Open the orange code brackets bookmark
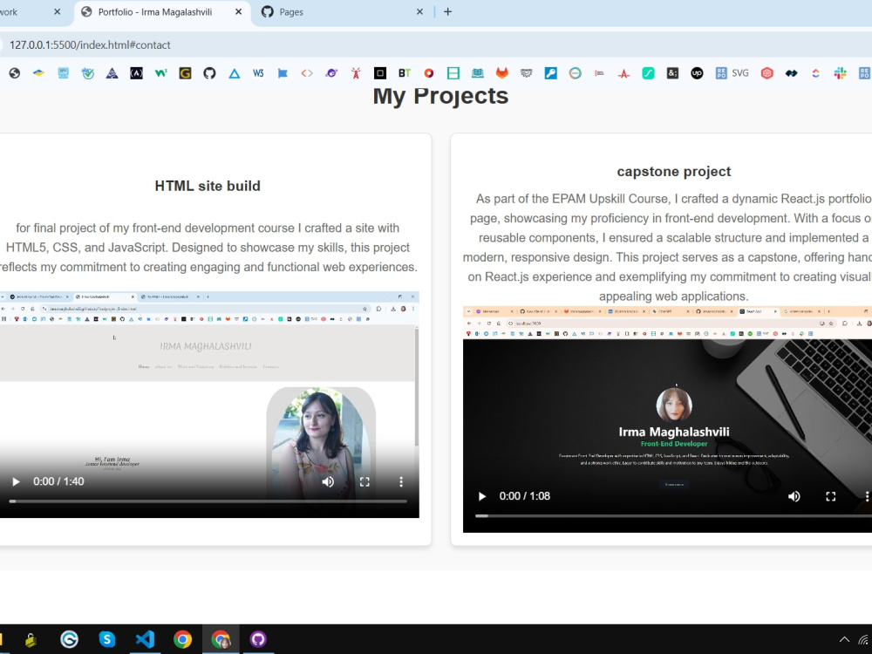 tap(307, 73)
